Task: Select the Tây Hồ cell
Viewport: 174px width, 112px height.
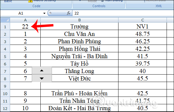Action: pos(80,64)
